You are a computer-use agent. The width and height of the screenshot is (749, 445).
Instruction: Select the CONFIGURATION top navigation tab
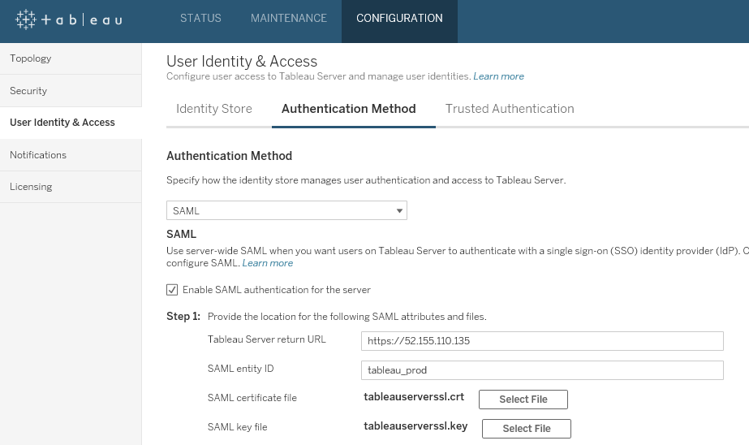(x=399, y=18)
